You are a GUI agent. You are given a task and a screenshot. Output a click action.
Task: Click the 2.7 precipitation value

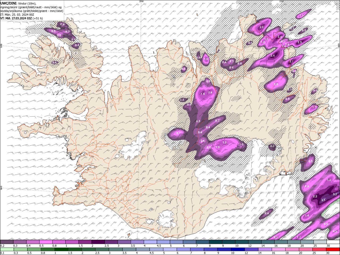(291, 61)
